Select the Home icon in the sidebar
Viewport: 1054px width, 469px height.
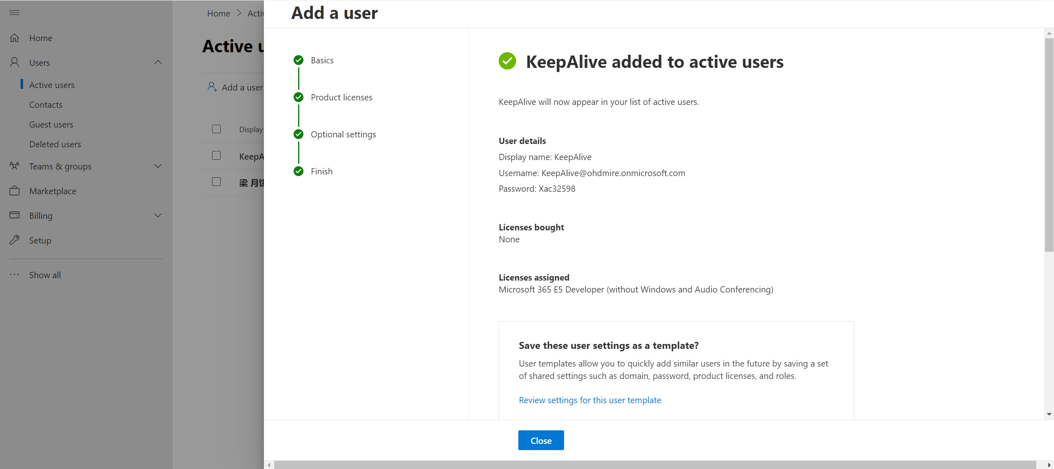coord(14,37)
